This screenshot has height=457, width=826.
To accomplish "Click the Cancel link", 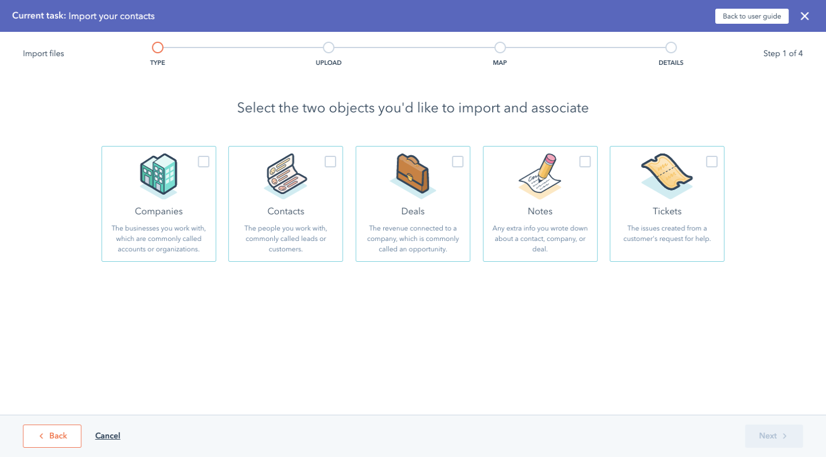I will click(x=108, y=436).
